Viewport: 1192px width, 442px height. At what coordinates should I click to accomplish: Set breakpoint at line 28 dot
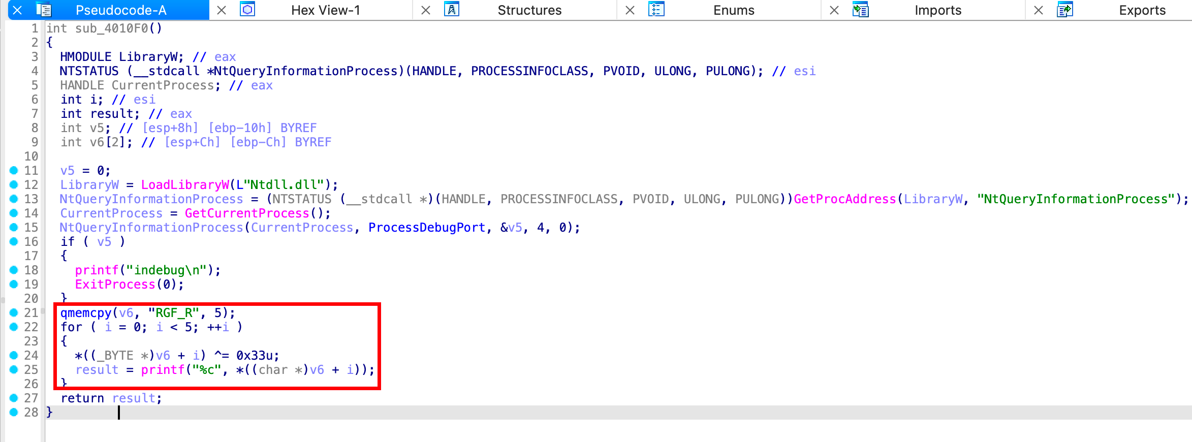(x=14, y=413)
